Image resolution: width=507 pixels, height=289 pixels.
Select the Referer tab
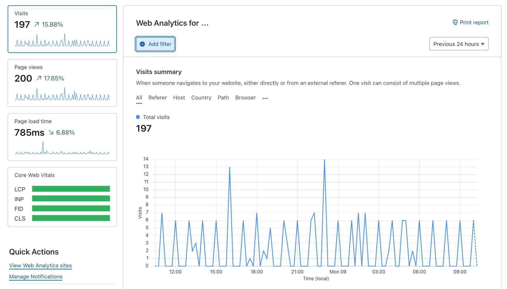click(157, 98)
